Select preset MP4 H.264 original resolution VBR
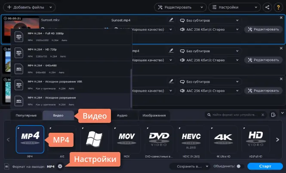Image resolution: width=286 pixels, height=173 pixels. (x=71, y=85)
